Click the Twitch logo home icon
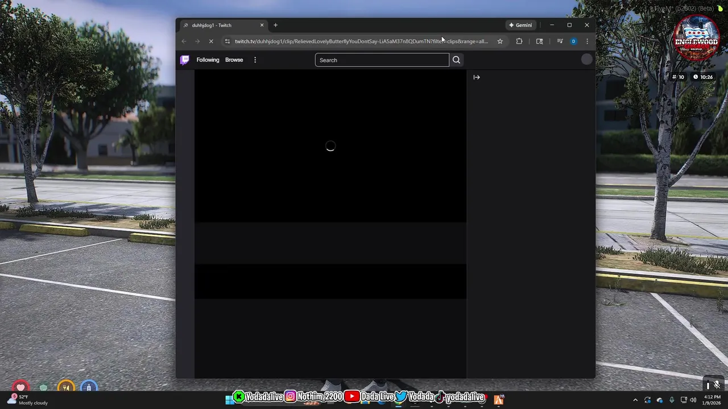Image resolution: width=728 pixels, height=409 pixels. coord(185,60)
